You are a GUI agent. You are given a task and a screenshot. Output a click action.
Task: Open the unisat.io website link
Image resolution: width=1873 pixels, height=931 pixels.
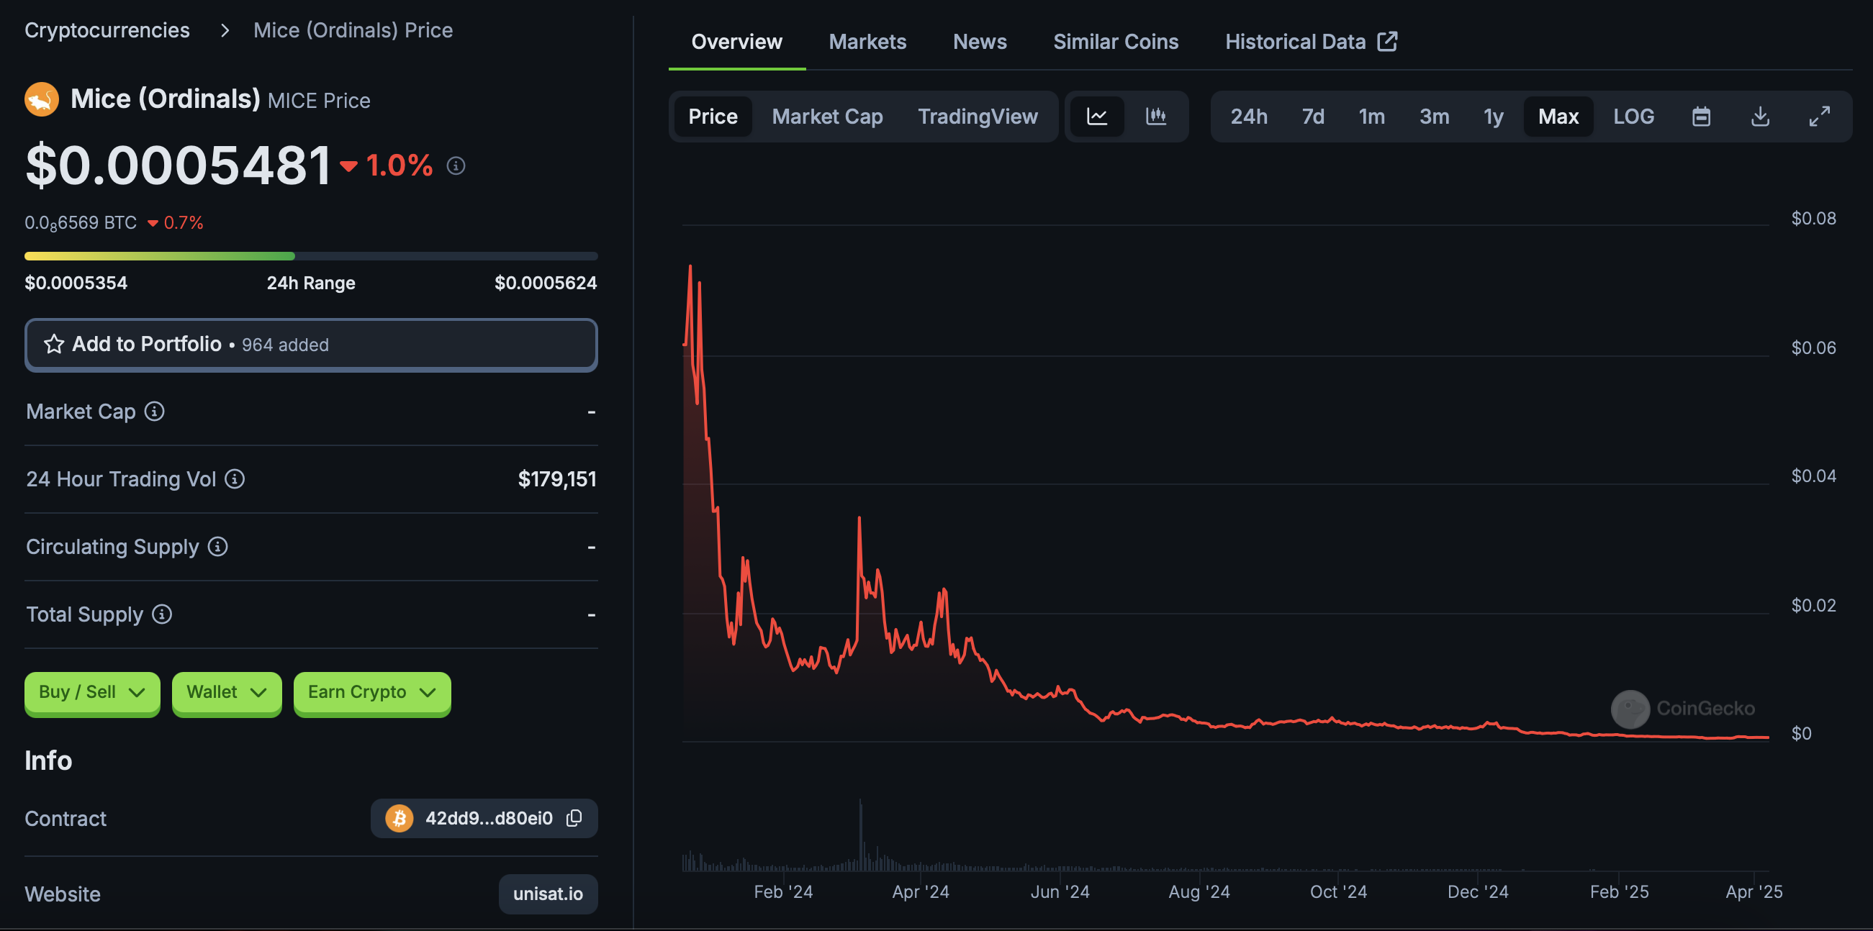tap(549, 893)
